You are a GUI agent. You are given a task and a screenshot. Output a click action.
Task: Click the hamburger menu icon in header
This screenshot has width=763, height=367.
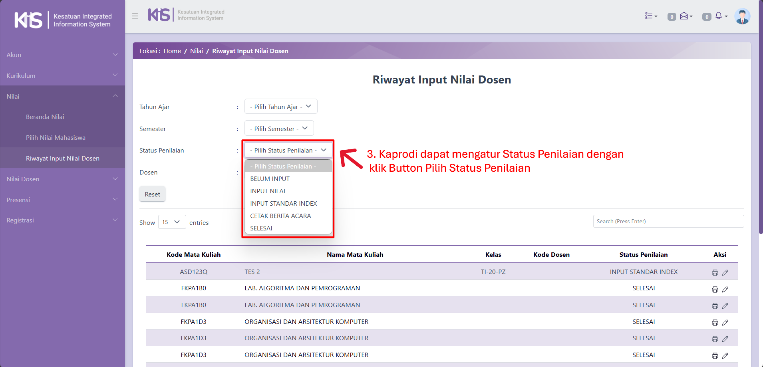(135, 16)
